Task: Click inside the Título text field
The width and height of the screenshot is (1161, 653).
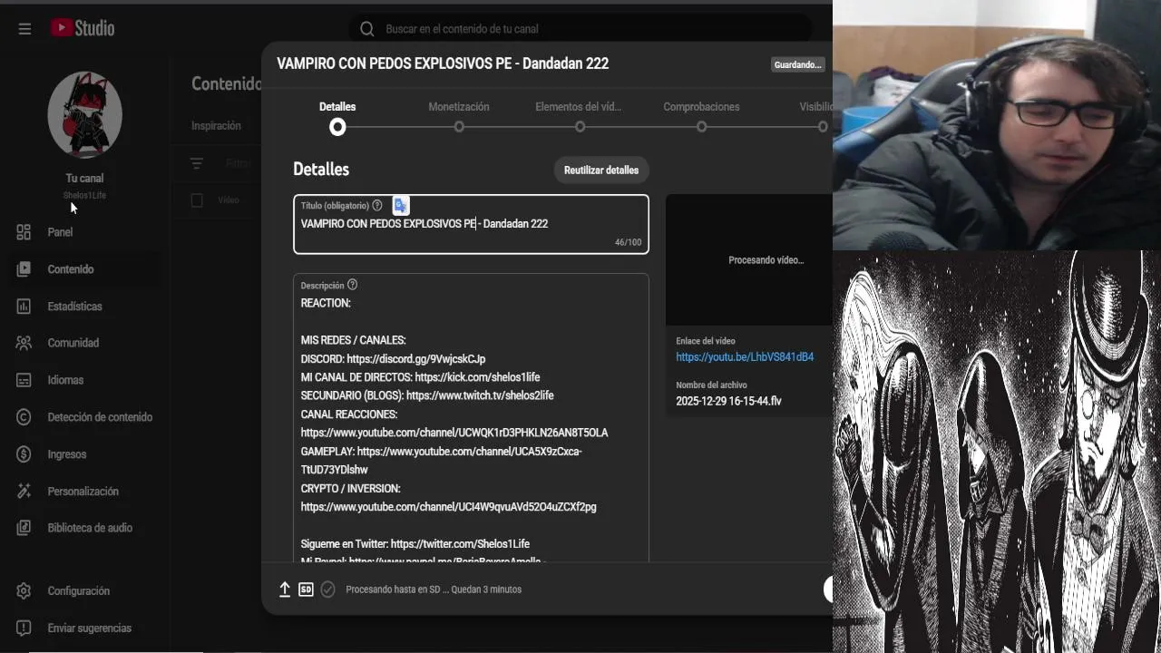Action: tap(471, 224)
